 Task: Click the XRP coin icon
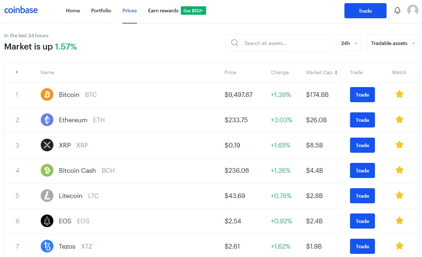pyautogui.click(x=47, y=145)
